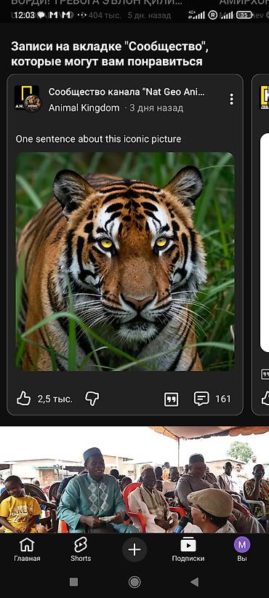Viewport: 269px width, 598px height.
Task: Open comments icon showing 161
Action: [201, 399]
